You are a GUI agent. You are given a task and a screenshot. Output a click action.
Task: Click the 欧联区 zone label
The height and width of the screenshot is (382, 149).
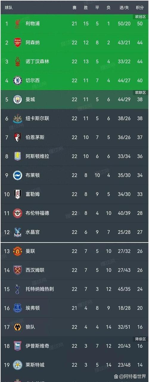[x=140, y=93]
